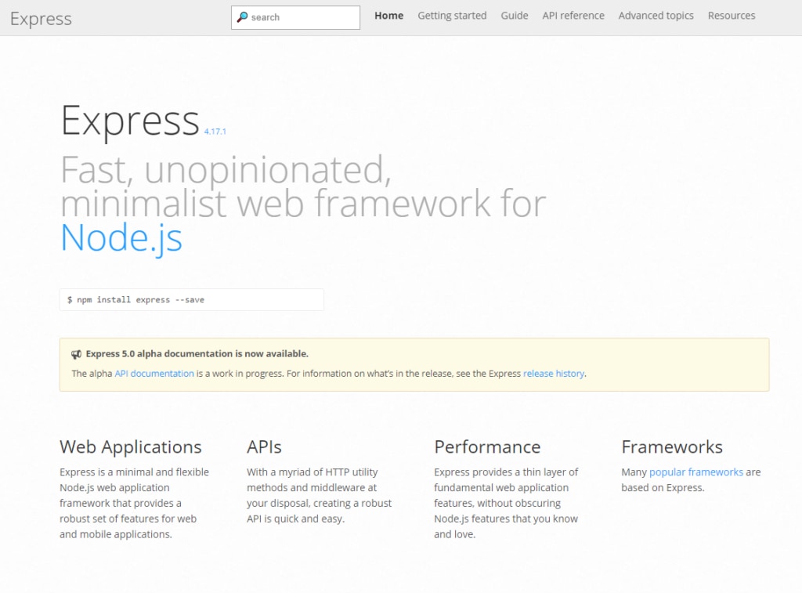The image size is (802, 593).
Task: Follow the API documentation link in the notice
Action: [154, 374]
